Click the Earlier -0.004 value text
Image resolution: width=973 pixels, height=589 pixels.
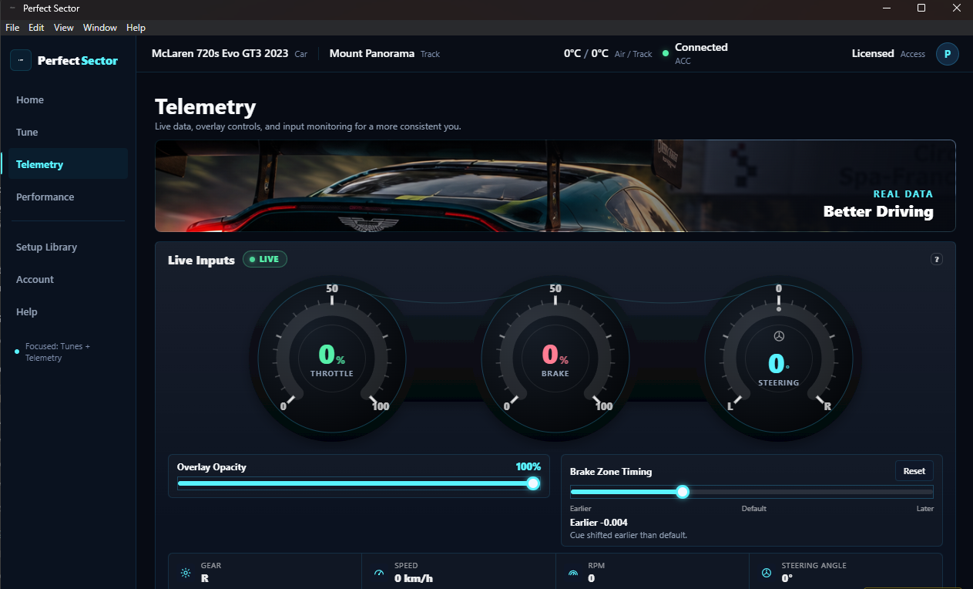[599, 523]
